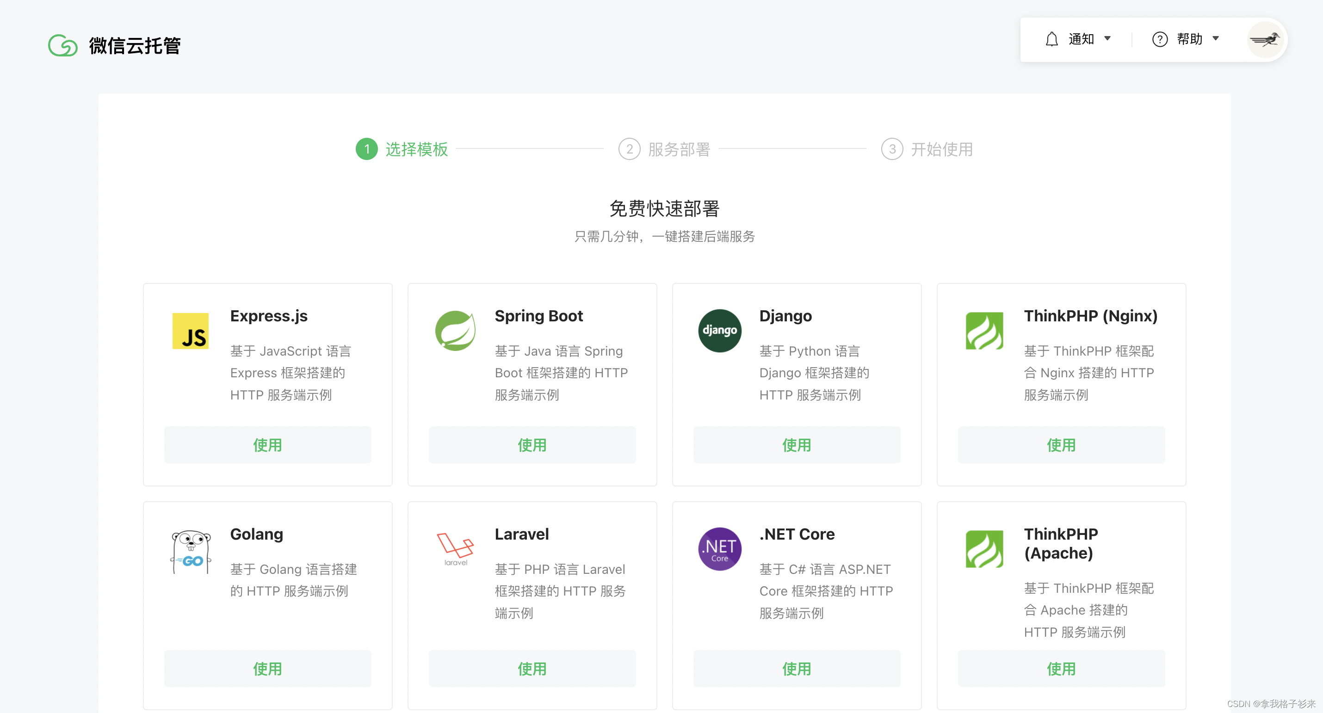This screenshot has width=1323, height=713.
Task: Click the Laravel card title
Action: point(522,534)
